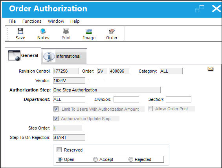
Task: Click the Vendor field 1934V
Action: (69, 80)
